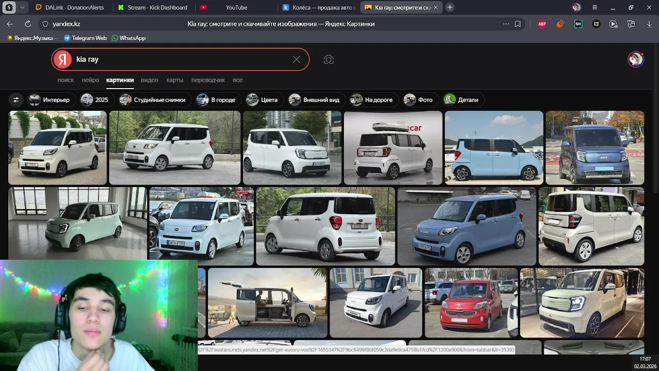Apply the 'Интерьер' filter chip
The image size is (659, 371).
point(50,100)
